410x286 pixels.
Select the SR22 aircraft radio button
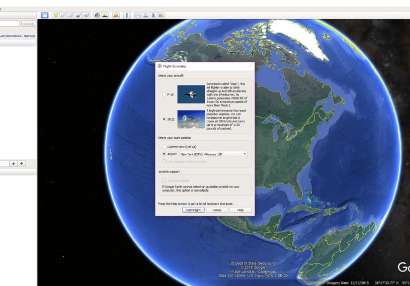(164, 119)
